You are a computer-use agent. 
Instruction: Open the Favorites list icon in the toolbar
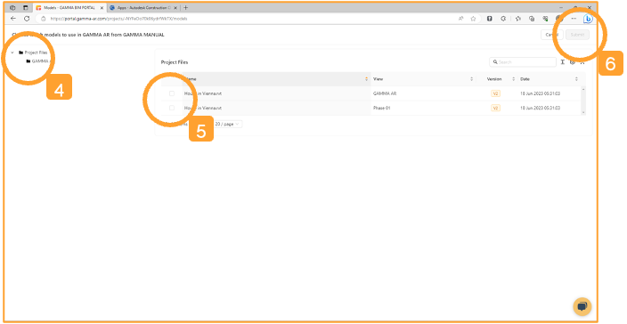[517, 19]
